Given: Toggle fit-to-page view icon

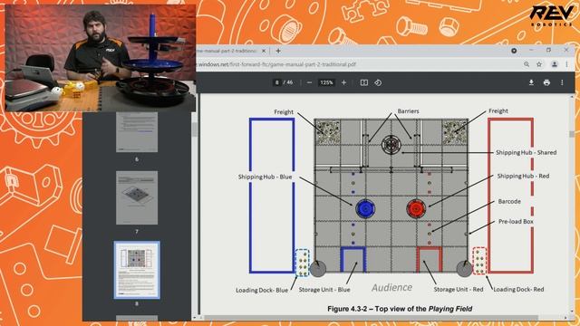Looking at the screenshot, I should [x=364, y=82].
